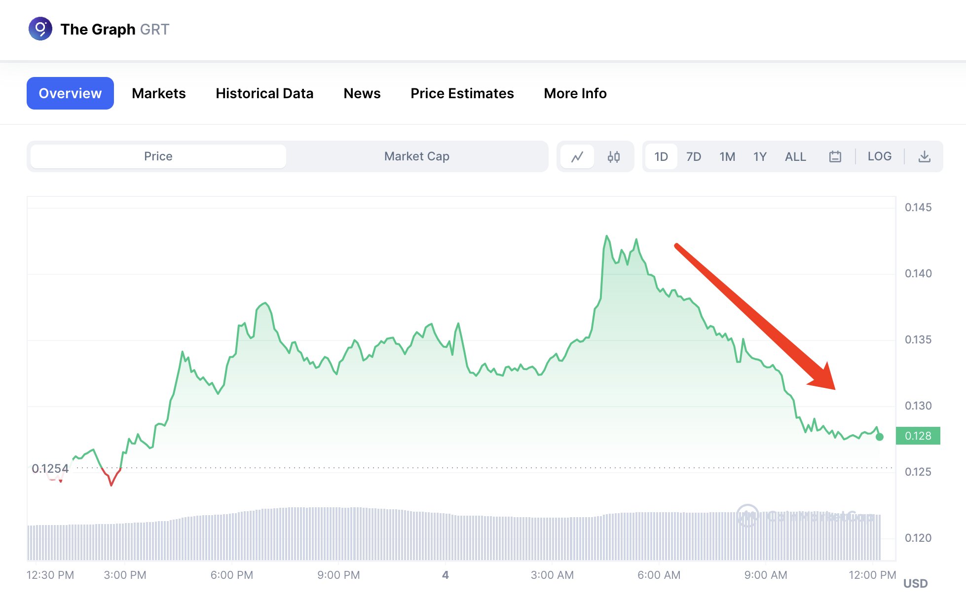The image size is (966, 603).
Task: Open the Markets tab
Action: pos(158,93)
